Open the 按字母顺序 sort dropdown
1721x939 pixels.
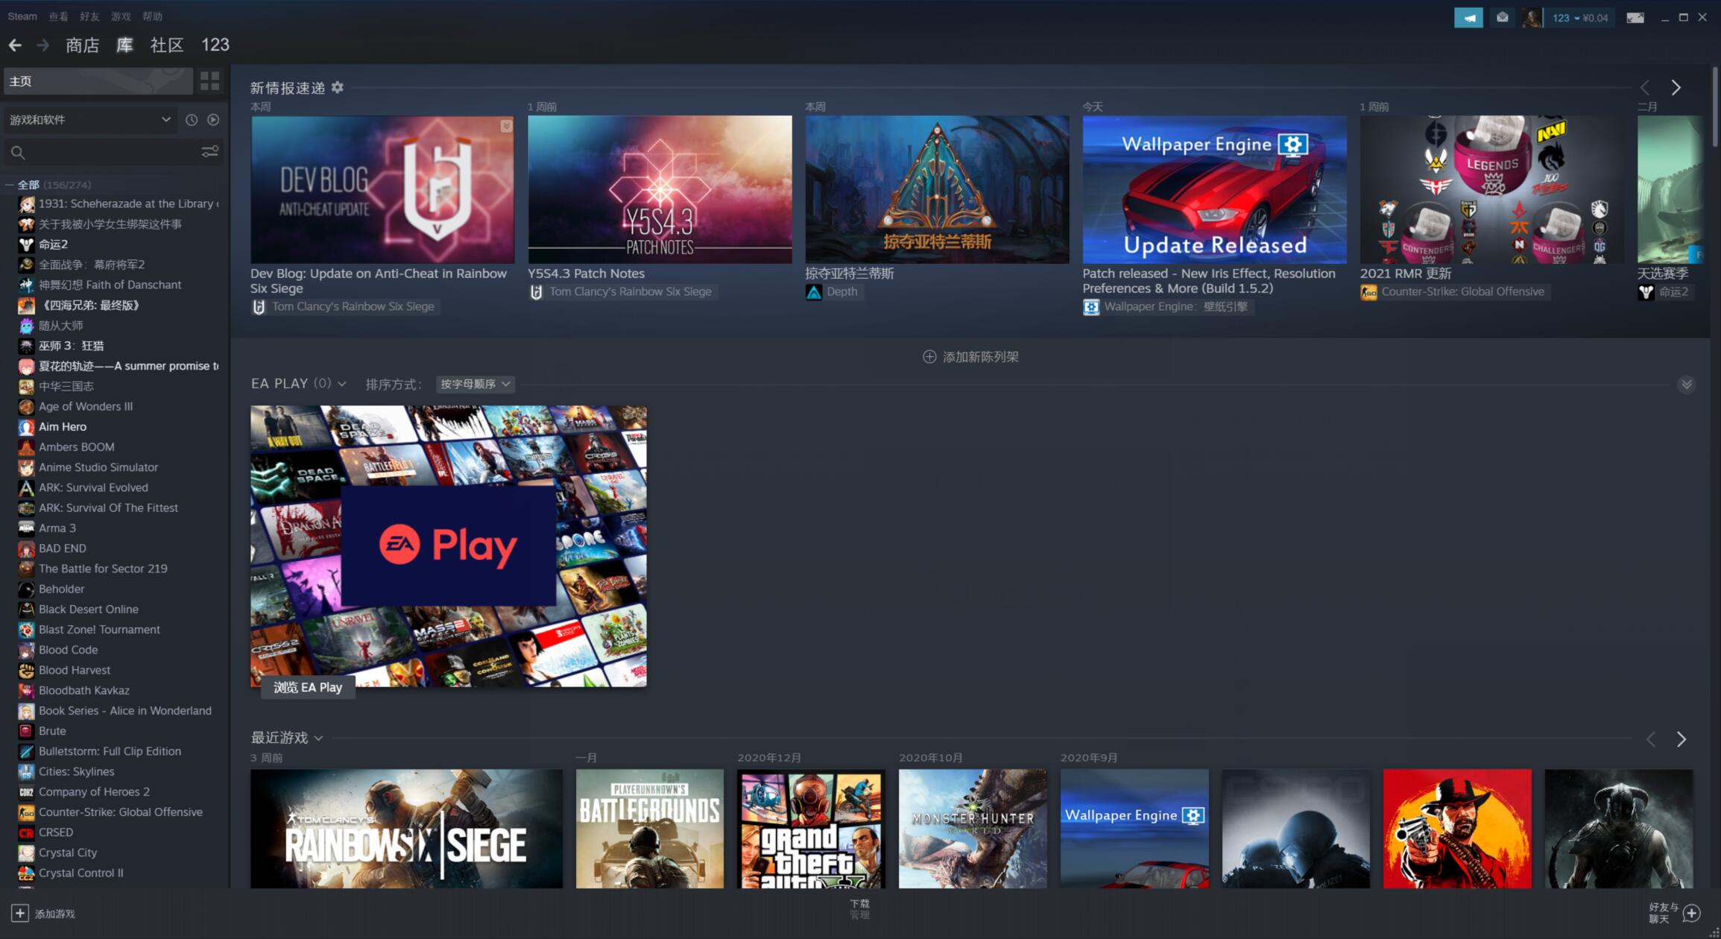pos(475,385)
